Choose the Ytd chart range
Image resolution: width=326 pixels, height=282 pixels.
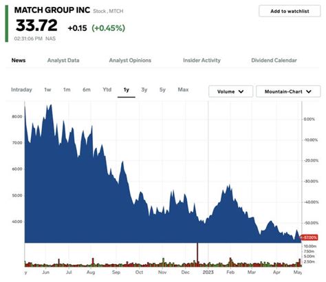[107, 89]
